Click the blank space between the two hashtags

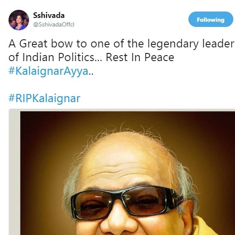(45, 85)
